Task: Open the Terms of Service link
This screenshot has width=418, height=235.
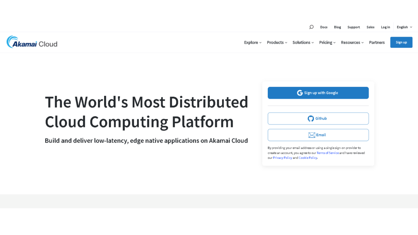Action: 328,153
